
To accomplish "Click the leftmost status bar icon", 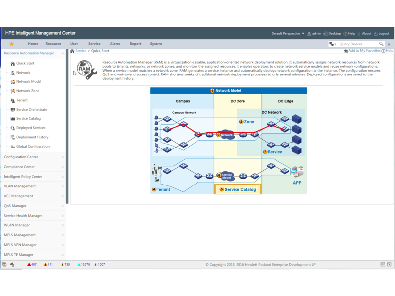I will (4, 265).
